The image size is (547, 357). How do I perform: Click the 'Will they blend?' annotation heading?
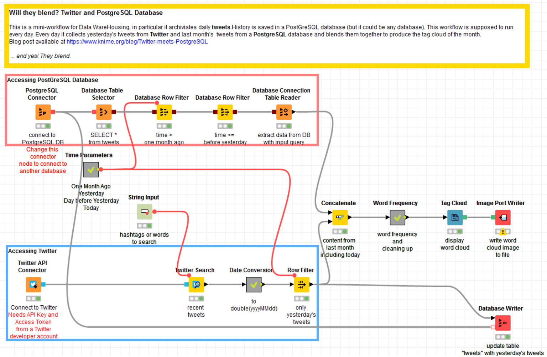(86, 13)
